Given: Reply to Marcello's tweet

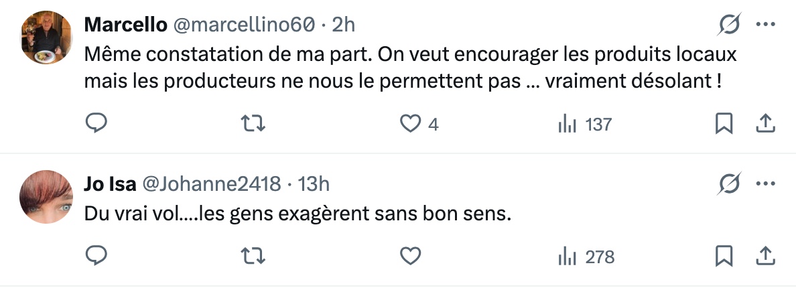Looking at the screenshot, I should point(97,124).
